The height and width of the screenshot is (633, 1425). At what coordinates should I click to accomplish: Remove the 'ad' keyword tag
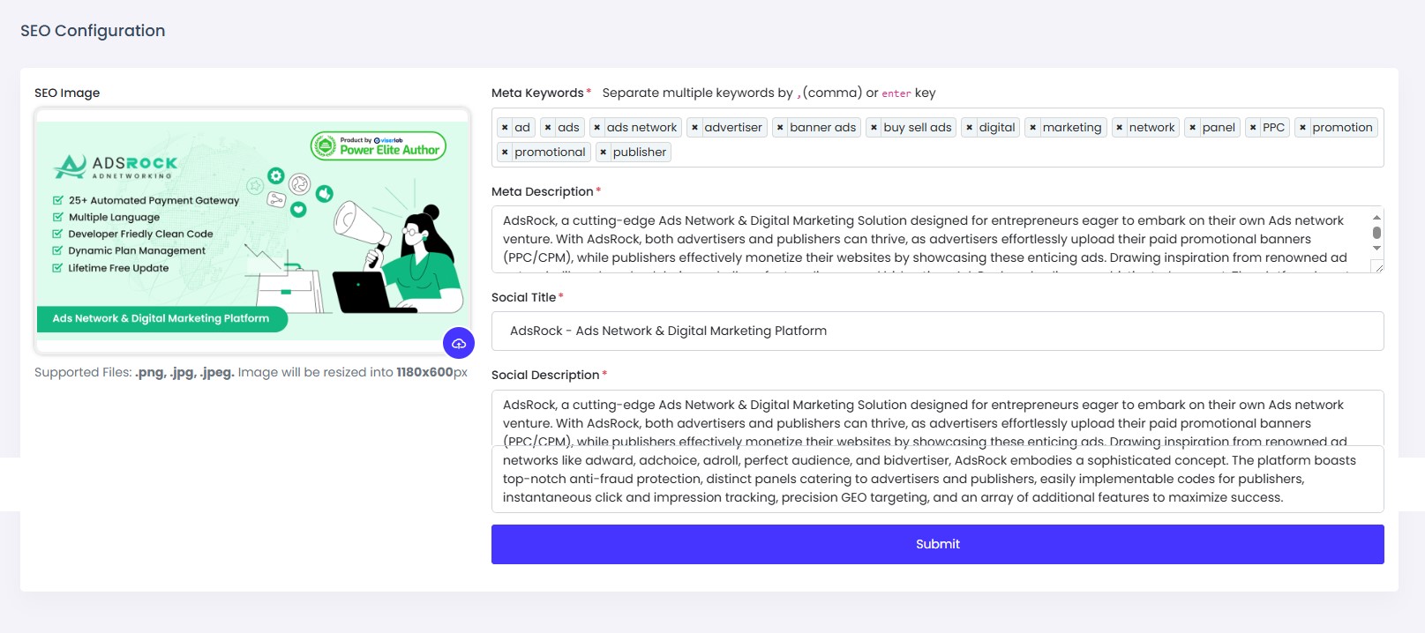505,128
